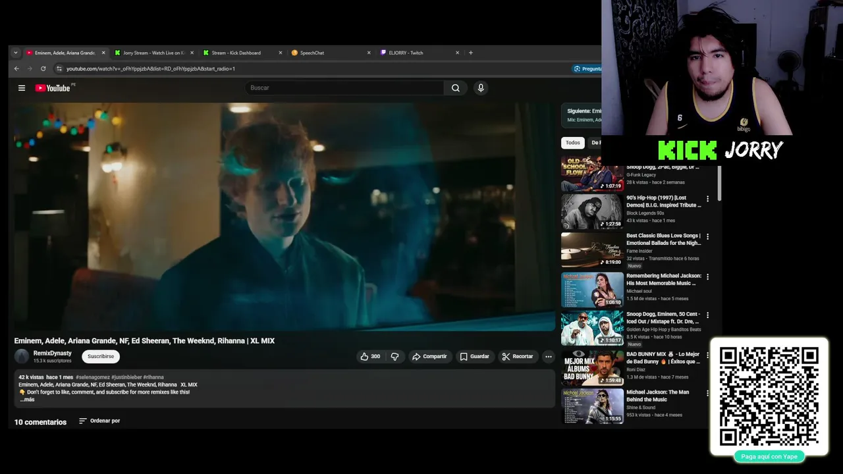Open options for Best Classic Blues Love Songs
Viewport: 843px width, 474px height.
[x=708, y=237]
